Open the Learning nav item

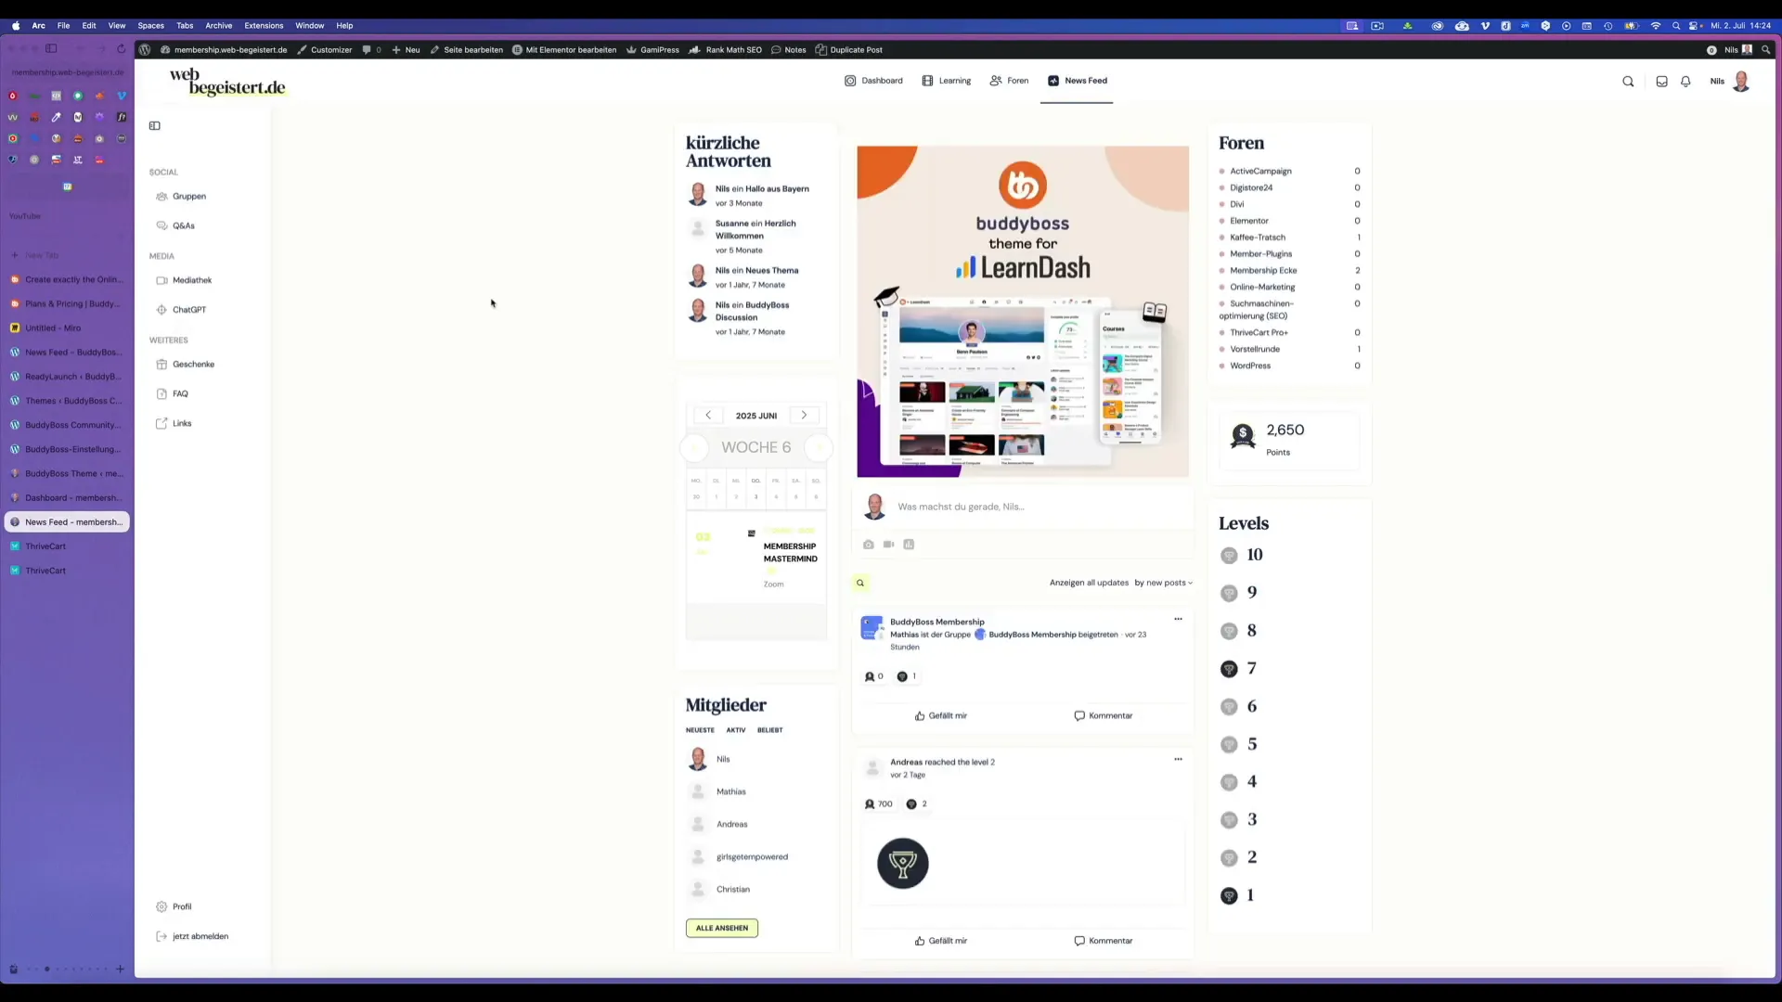(946, 81)
